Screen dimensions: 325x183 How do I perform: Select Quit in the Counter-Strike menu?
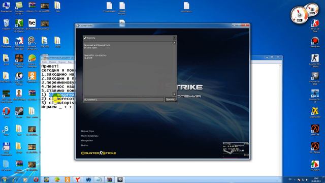click(84, 145)
